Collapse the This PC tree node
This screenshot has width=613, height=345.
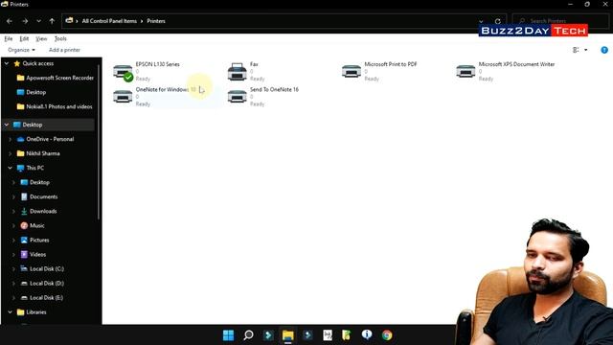click(10, 169)
